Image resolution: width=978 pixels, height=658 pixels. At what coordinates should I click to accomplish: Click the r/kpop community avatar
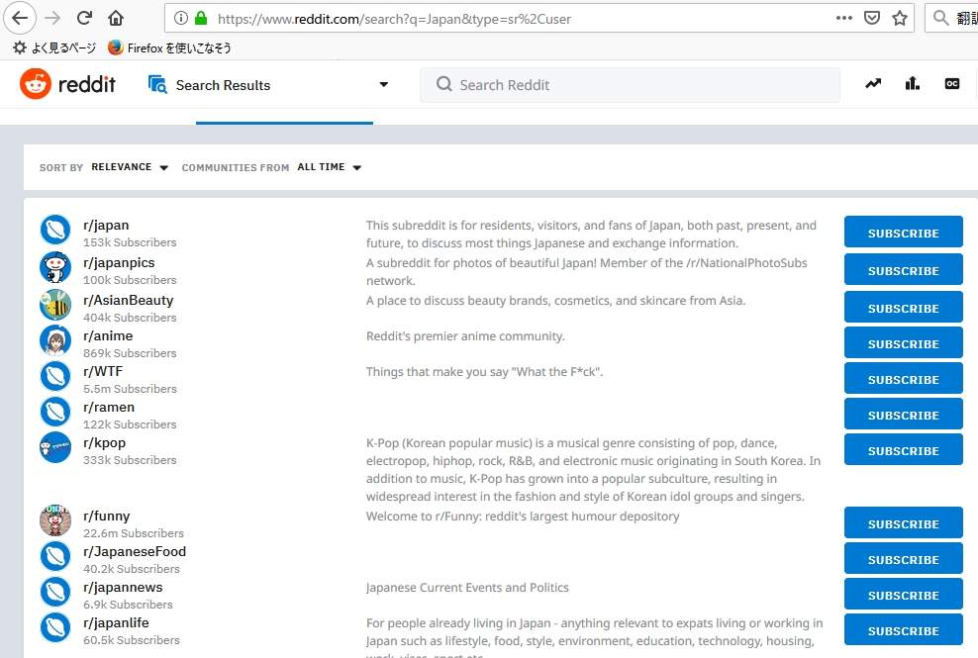55,446
